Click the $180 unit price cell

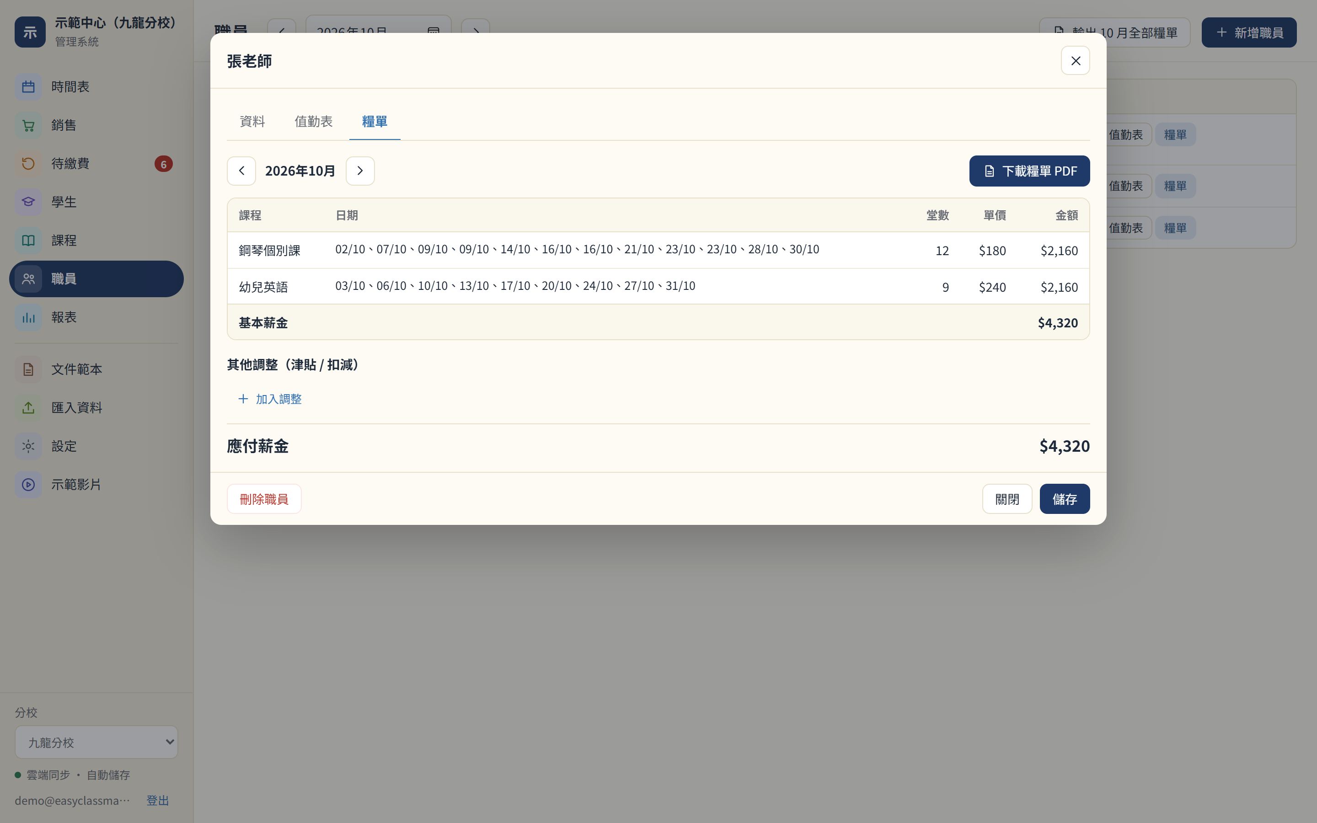(x=992, y=251)
